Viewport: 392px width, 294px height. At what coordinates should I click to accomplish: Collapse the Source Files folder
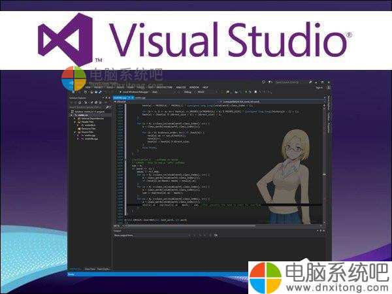[75, 132]
